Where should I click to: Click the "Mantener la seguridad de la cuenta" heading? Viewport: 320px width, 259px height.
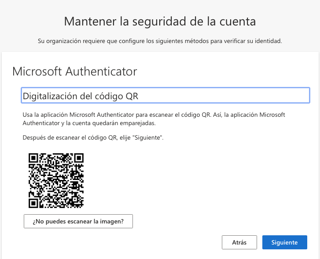pos(160,22)
